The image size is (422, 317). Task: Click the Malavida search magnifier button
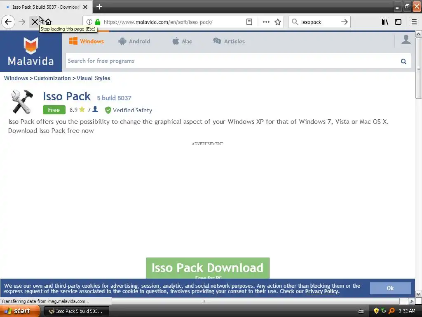[403, 61]
